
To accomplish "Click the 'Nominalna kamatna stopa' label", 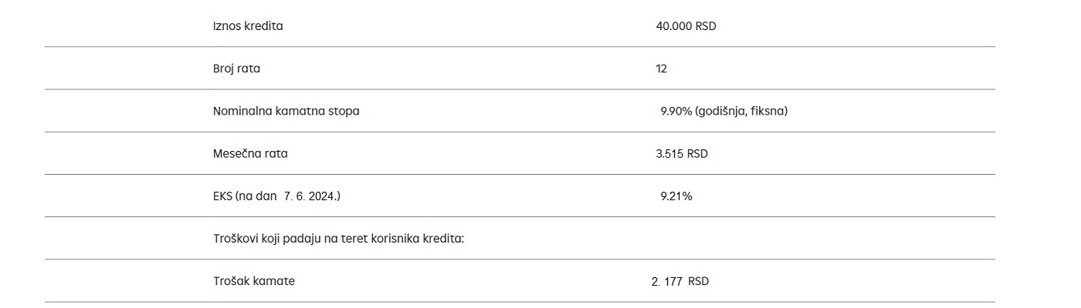I will click(x=286, y=111).
